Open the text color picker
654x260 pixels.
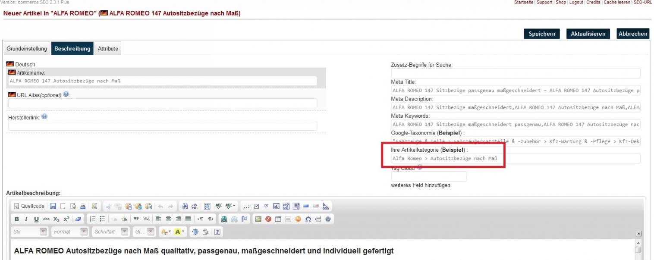click(165, 232)
